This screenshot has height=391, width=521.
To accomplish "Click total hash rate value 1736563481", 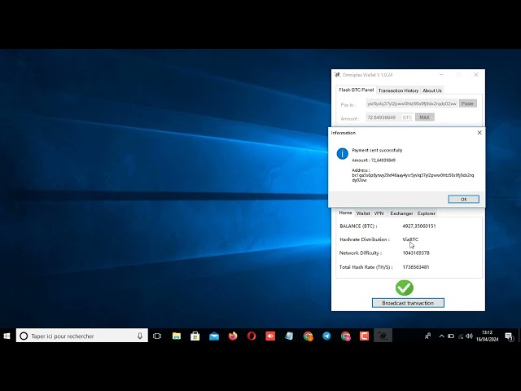I will (x=416, y=267).
